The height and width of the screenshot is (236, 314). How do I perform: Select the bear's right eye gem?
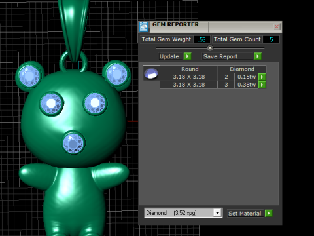coord(95,104)
